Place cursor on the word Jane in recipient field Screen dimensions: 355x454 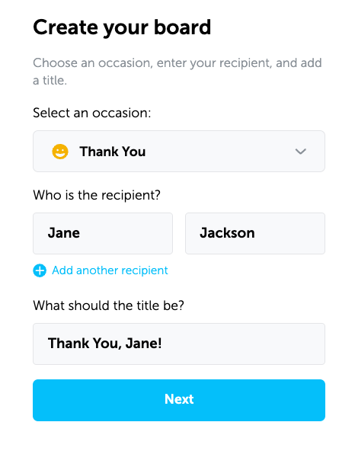(x=64, y=233)
